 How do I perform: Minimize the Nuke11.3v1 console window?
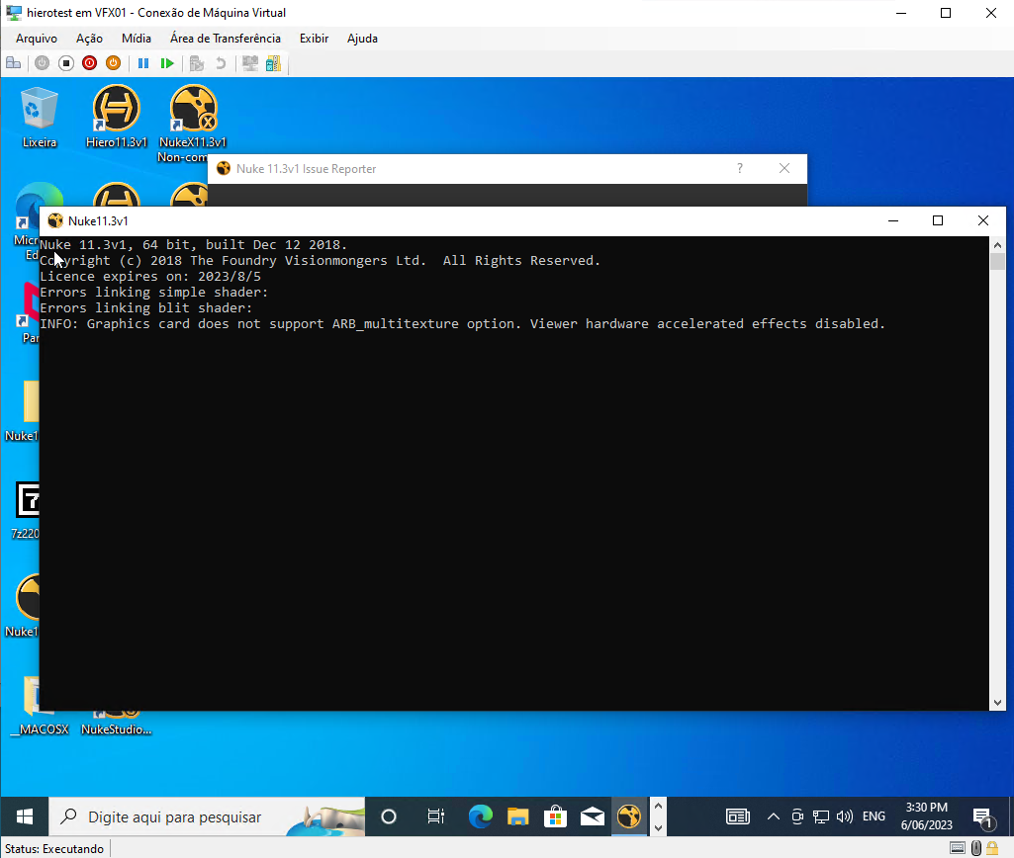tap(893, 221)
